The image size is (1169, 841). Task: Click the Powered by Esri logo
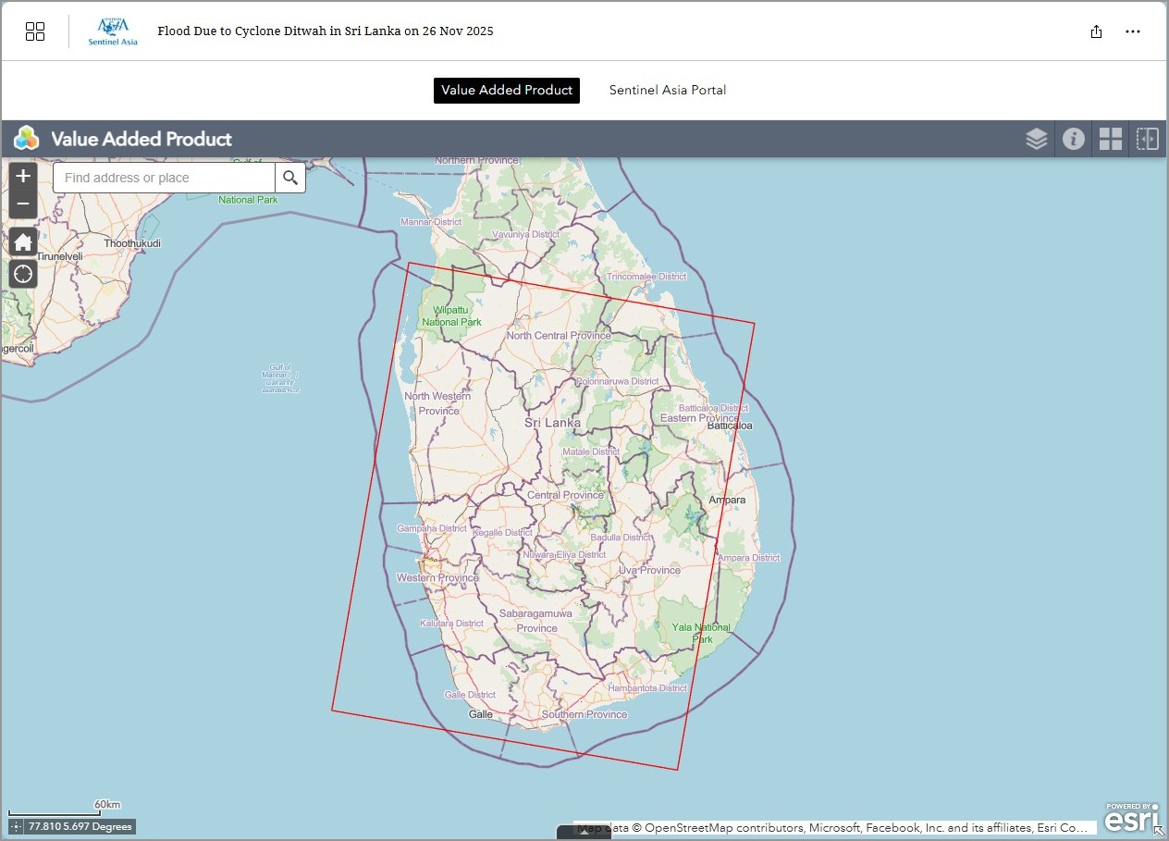(1130, 818)
